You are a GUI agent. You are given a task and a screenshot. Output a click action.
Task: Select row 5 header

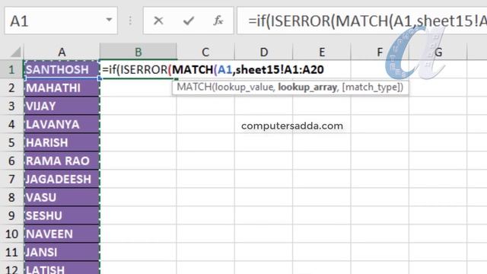pos(12,142)
